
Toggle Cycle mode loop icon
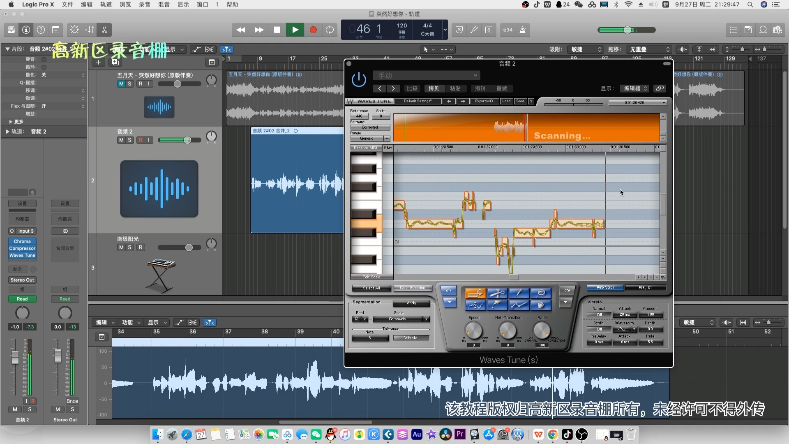tap(330, 30)
